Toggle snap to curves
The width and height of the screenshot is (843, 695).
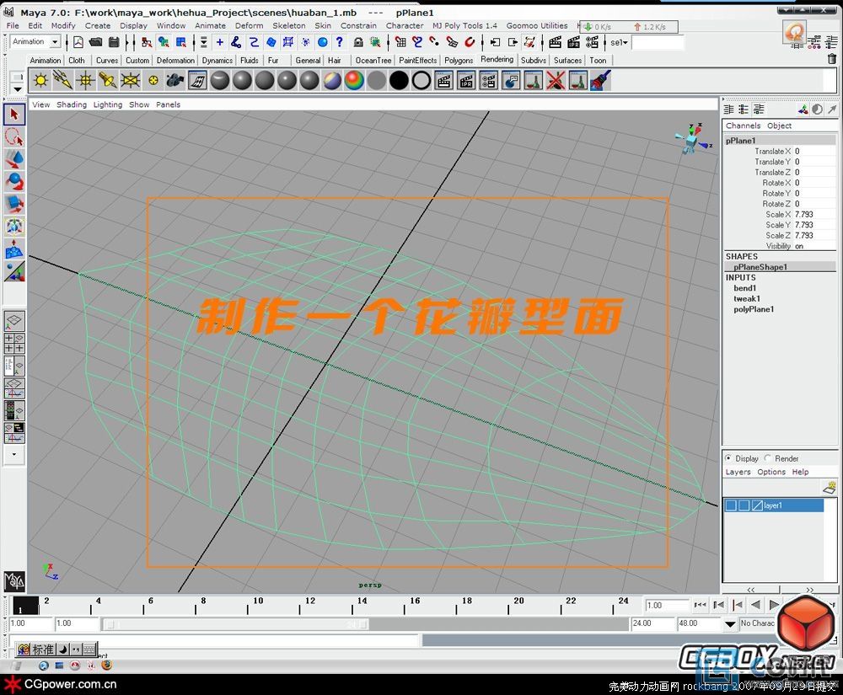coord(417,42)
